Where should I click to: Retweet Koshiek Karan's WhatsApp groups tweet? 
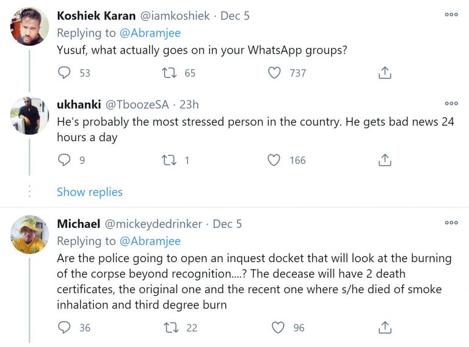coord(169,73)
